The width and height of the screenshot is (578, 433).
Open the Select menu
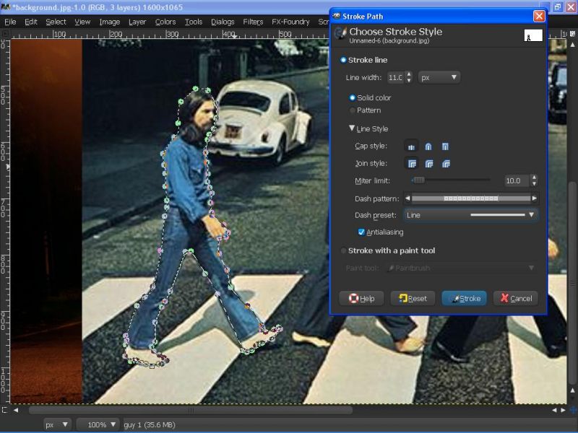56,22
